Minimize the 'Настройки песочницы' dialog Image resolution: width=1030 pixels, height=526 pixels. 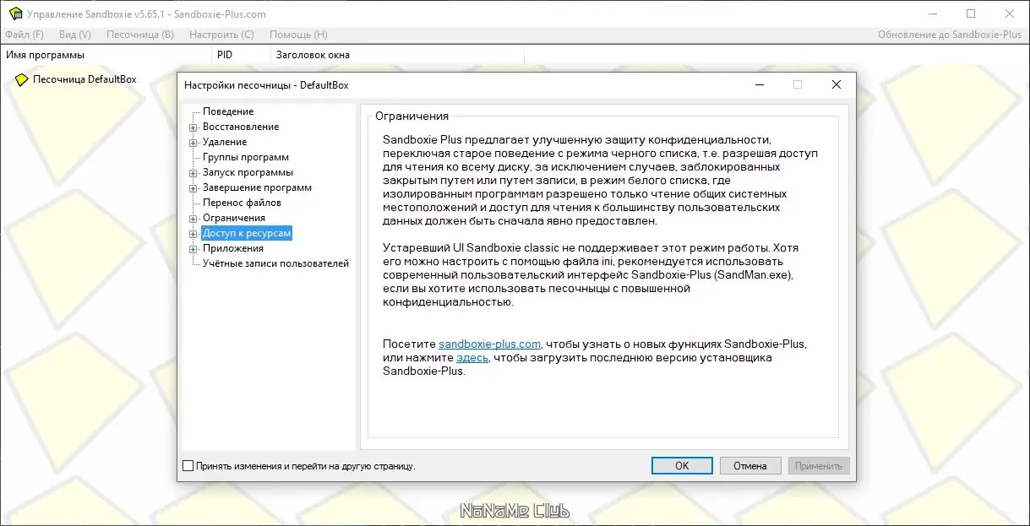click(x=759, y=85)
